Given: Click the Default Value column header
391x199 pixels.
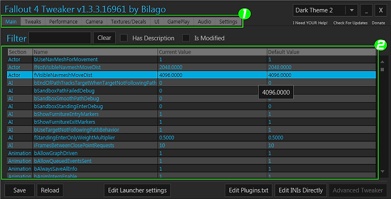Looking at the screenshot, I should (321, 52).
